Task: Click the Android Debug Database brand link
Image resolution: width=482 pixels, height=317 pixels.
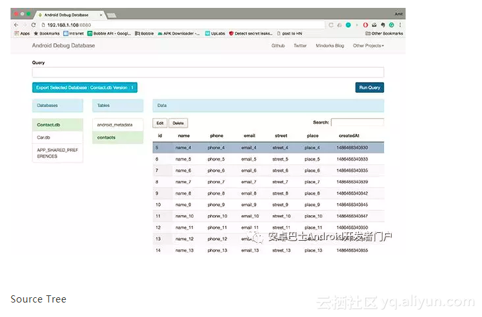Action: click(63, 45)
